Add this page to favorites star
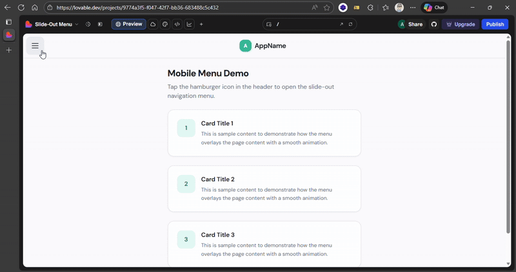Screen dimensions: 516x272 (326, 8)
